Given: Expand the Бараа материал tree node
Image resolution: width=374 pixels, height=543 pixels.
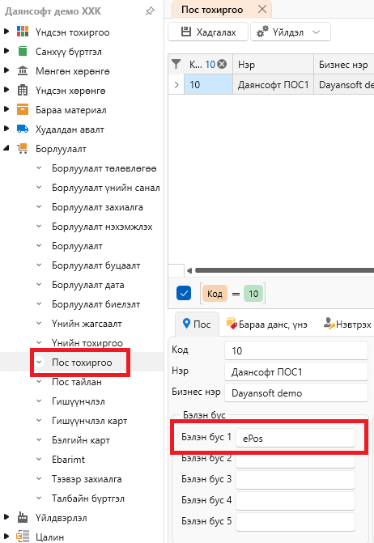Looking at the screenshot, I should (6, 109).
